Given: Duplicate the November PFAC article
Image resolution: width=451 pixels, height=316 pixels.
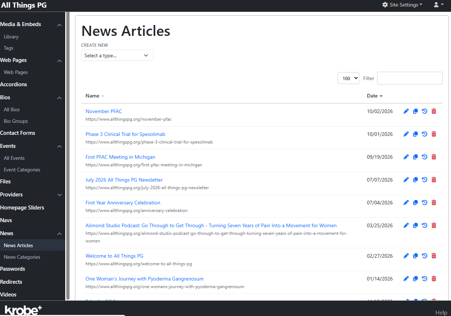Looking at the screenshot, I should (415, 111).
